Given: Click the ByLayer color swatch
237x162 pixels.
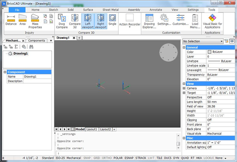Looking at the screenshot, I should (209, 52).
